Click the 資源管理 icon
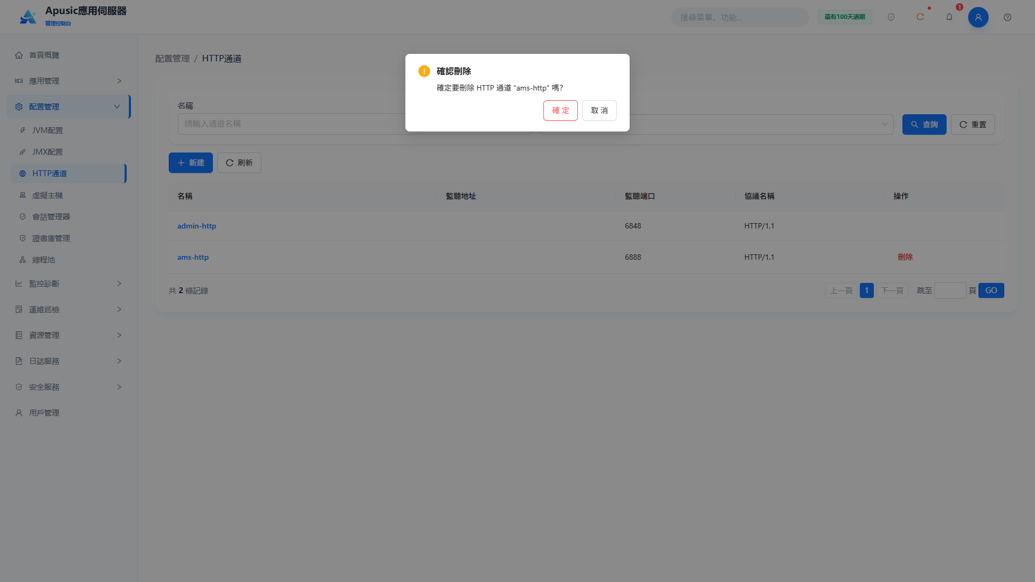The height and width of the screenshot is (582, 1035). [19, 335]
